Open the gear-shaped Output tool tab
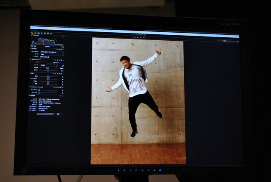 click(51, 34)
